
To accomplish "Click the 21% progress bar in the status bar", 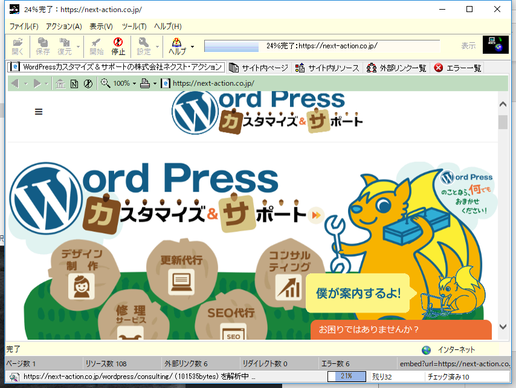I will point(347,376).
